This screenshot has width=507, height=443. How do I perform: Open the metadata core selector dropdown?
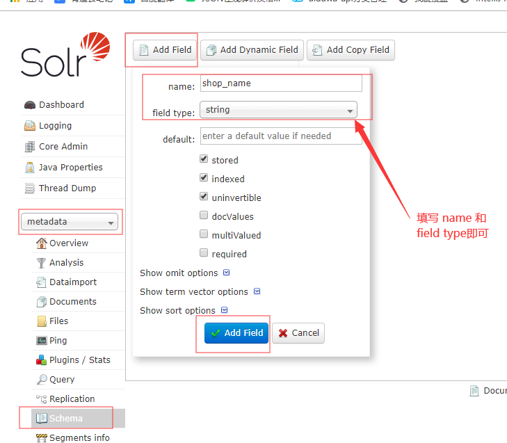[70, 222]
